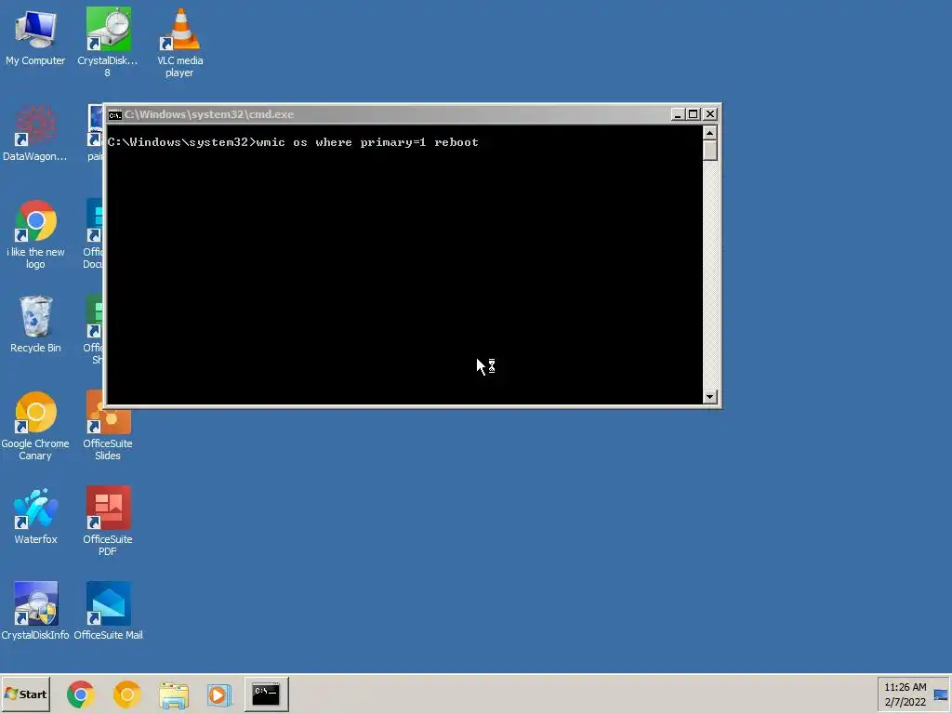Click the 'wmic os where primary=1 reboot' command text
Image resolution: width=952 pixels, height=714 pixels.
point(367,142)
